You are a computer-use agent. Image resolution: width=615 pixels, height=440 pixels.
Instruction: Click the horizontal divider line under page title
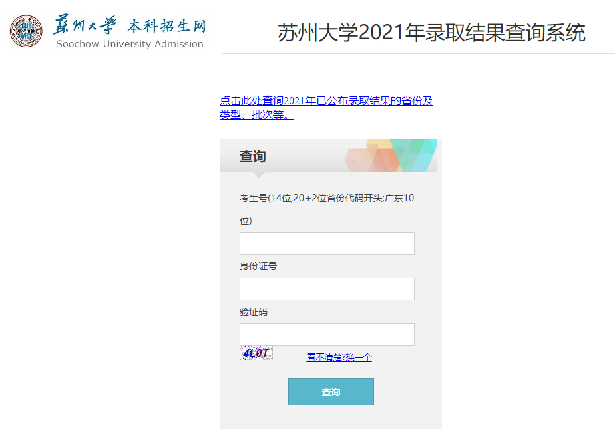click(419, 53)
